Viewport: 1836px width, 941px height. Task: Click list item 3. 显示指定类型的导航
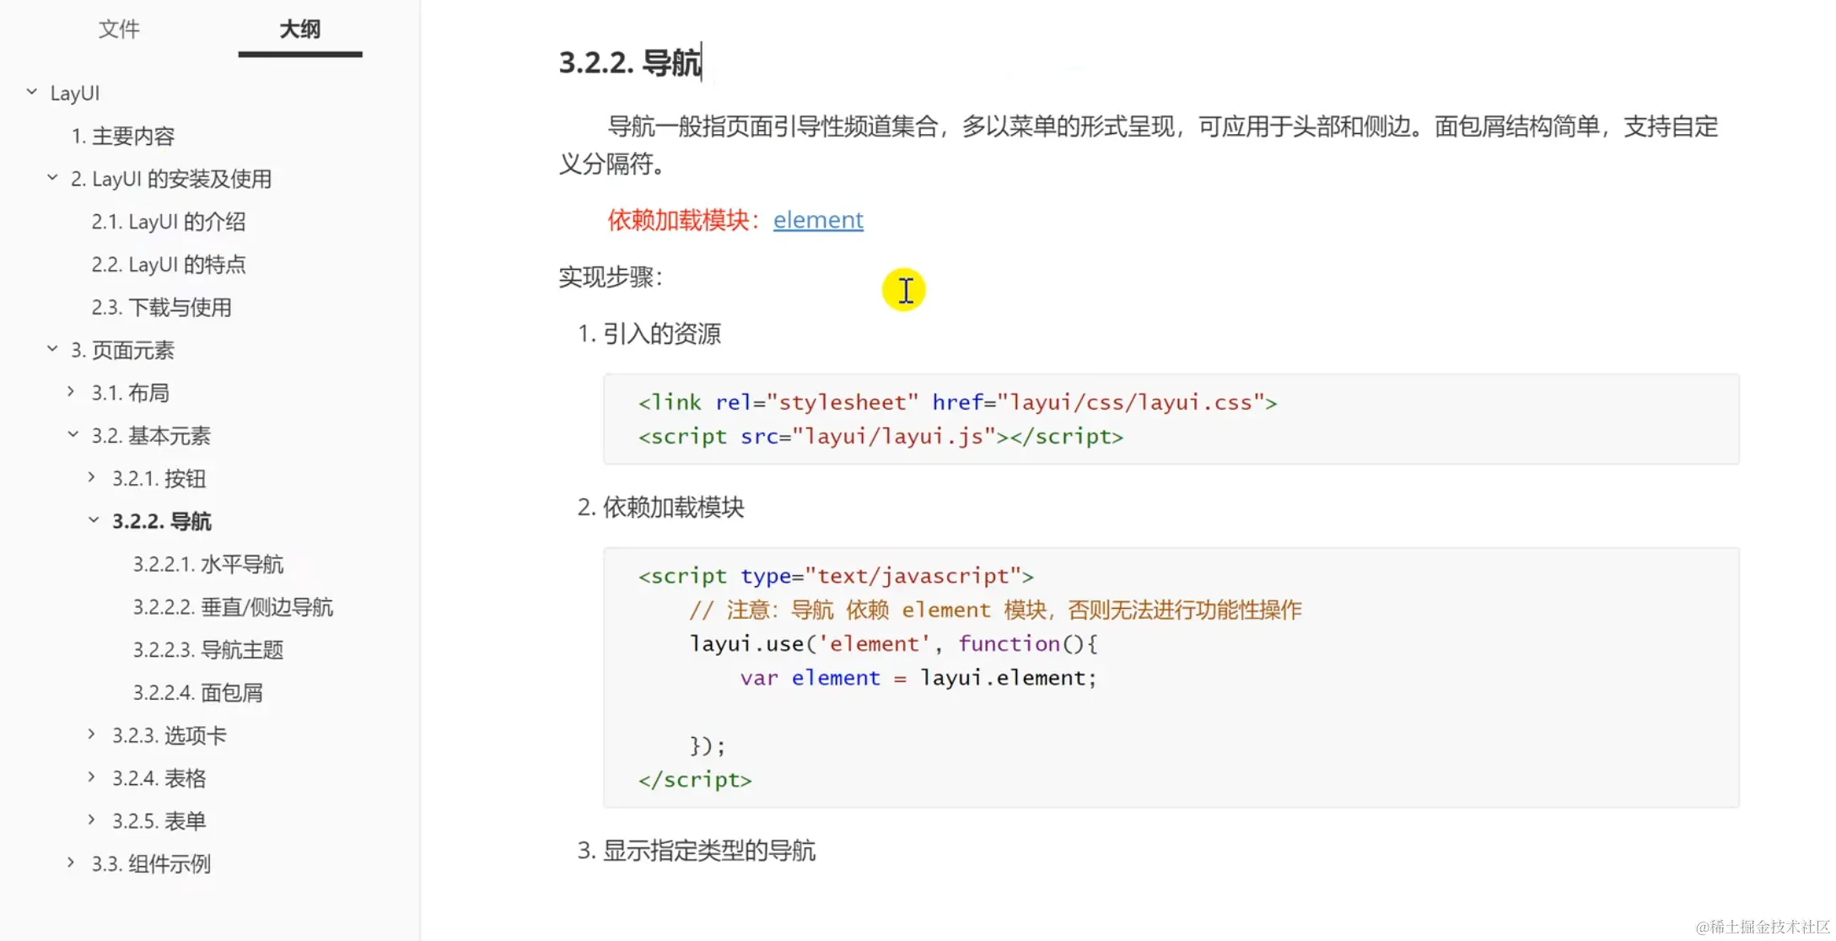point(696,851)
